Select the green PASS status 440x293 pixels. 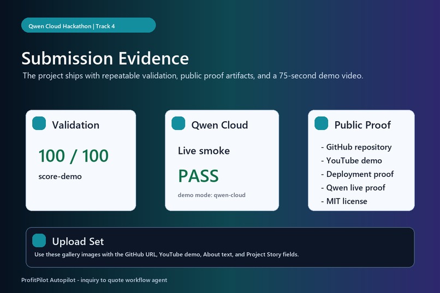click(198, 176)
